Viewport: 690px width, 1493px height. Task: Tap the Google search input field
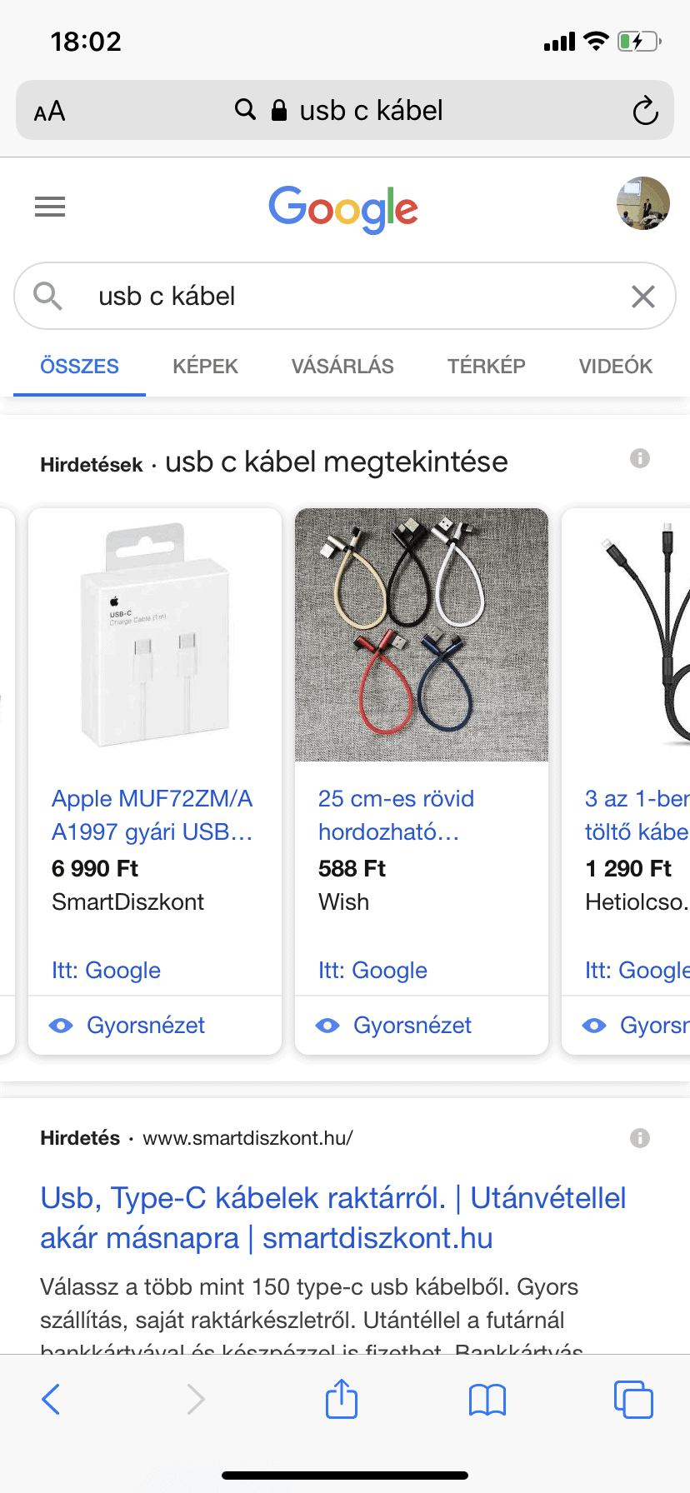point(350,297)
